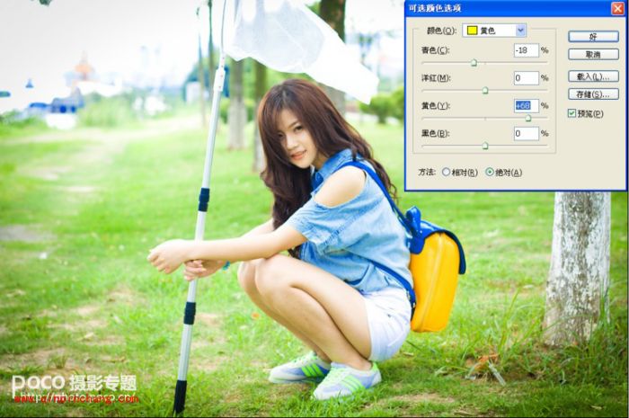Toggle the 预览(P) preview checkbox
This screenshot has width=629, height=418.
pyautogui.click(x=572, y=113)
